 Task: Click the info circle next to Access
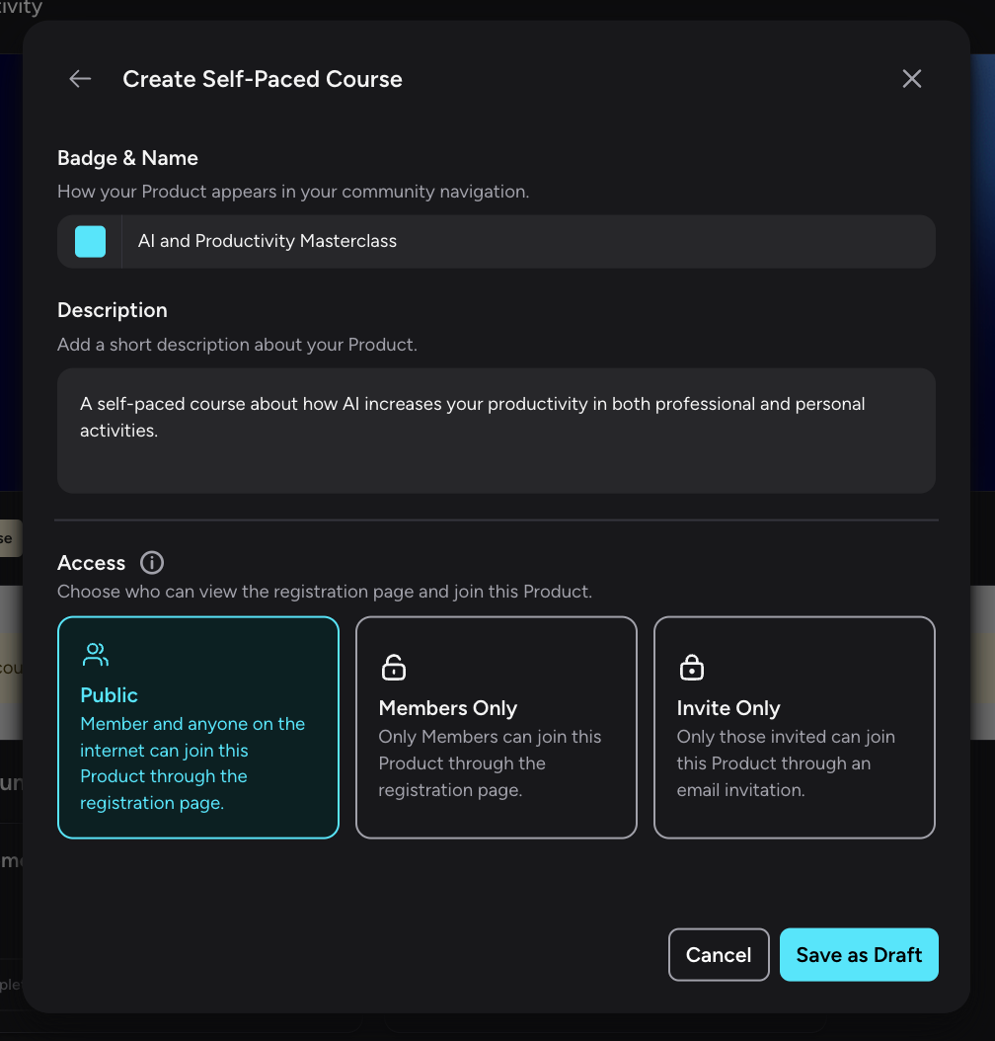pos(151,562)
